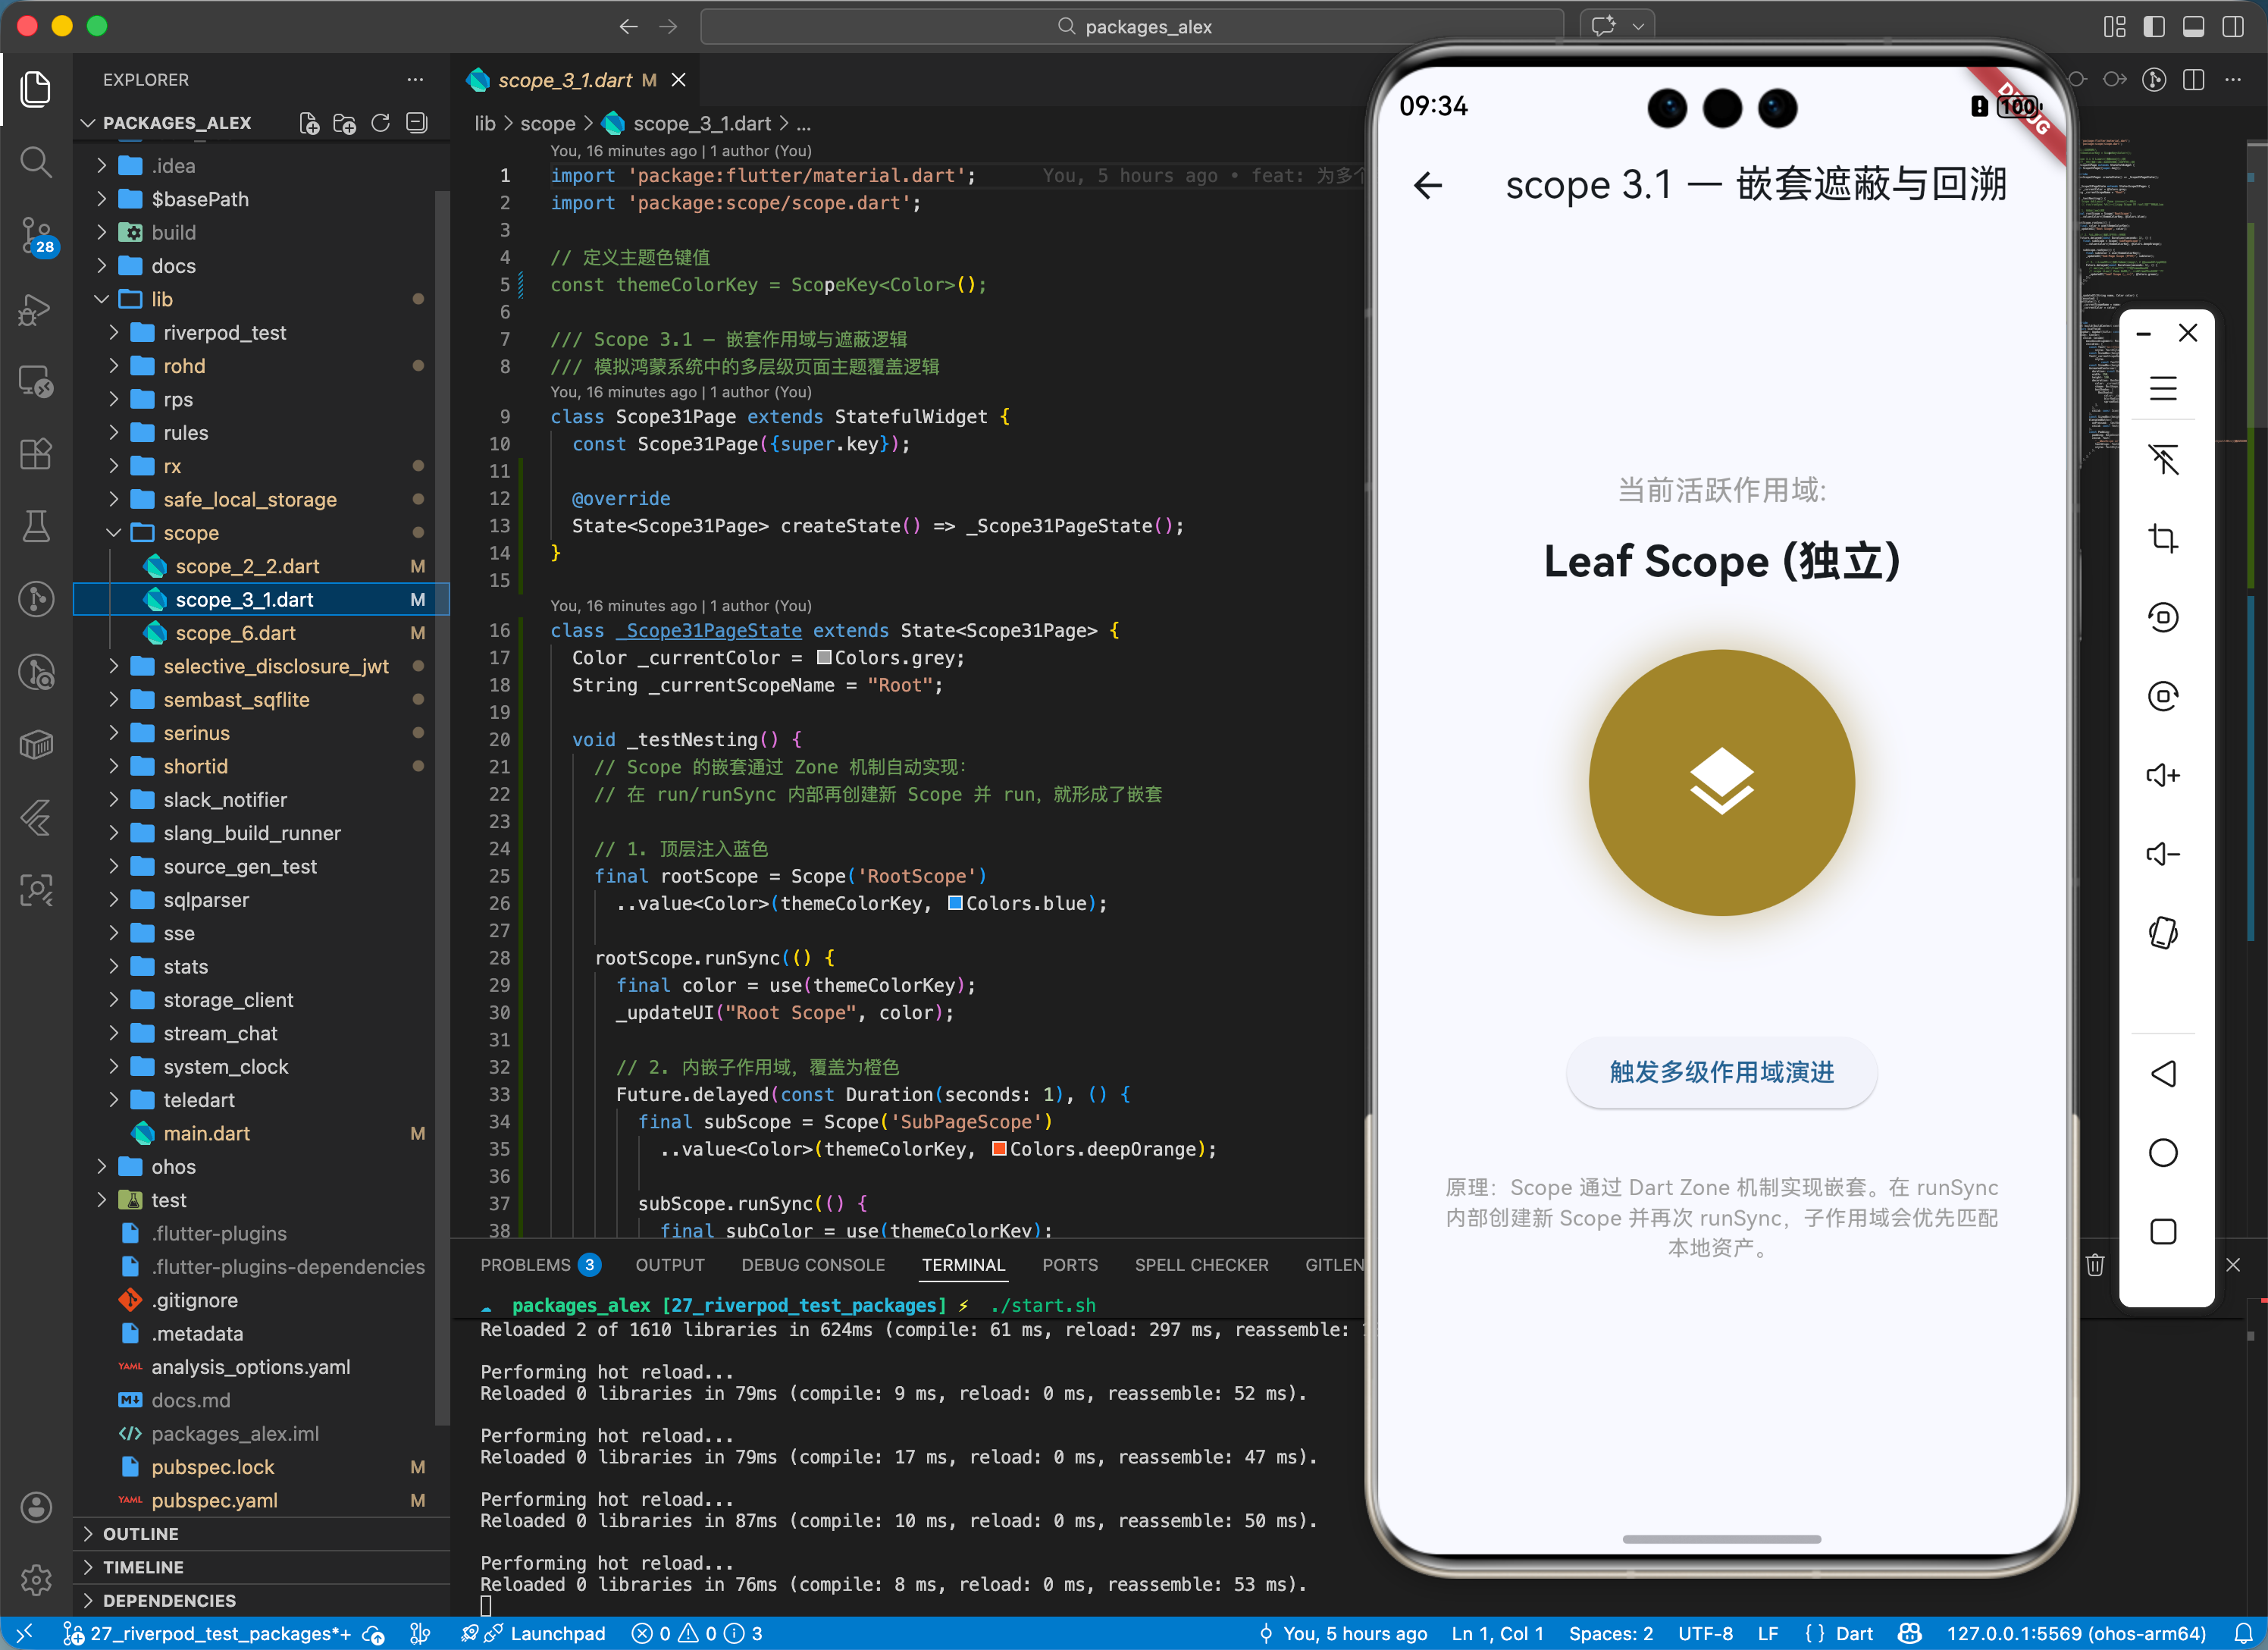Expand the OUTLINE section
2268x1650 pixels.
tap(140, 1533)
